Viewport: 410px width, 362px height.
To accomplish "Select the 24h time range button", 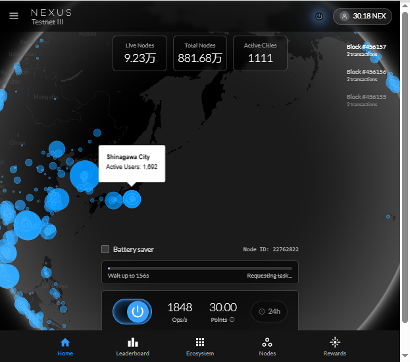I will pos(269,311).
